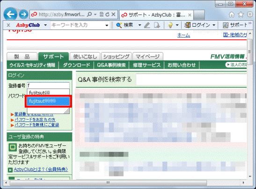Screen dimensions: 256x189
Task: Click the 登録番号 input field
Action: [x=48, y=85]
